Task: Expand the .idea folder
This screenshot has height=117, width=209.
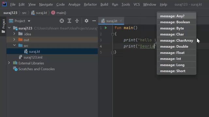Action: (14, 34)
